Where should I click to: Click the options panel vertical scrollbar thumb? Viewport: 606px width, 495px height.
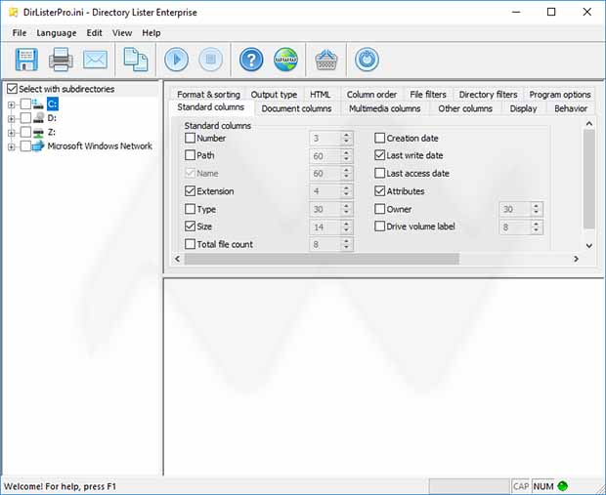[588, 179]
